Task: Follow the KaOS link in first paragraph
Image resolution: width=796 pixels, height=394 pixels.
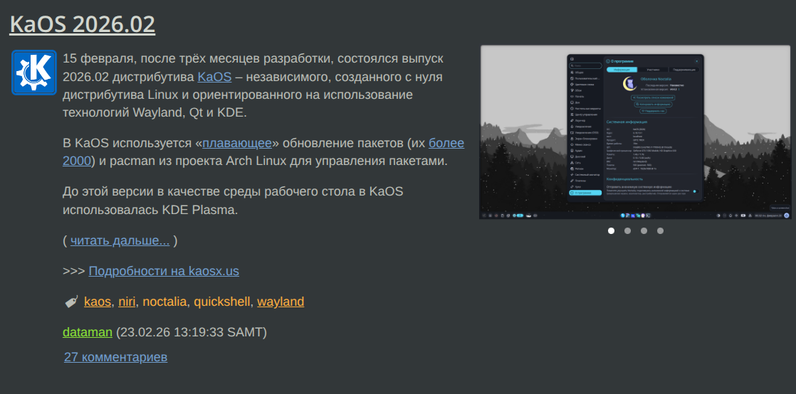Action: (x=214, y=77)
